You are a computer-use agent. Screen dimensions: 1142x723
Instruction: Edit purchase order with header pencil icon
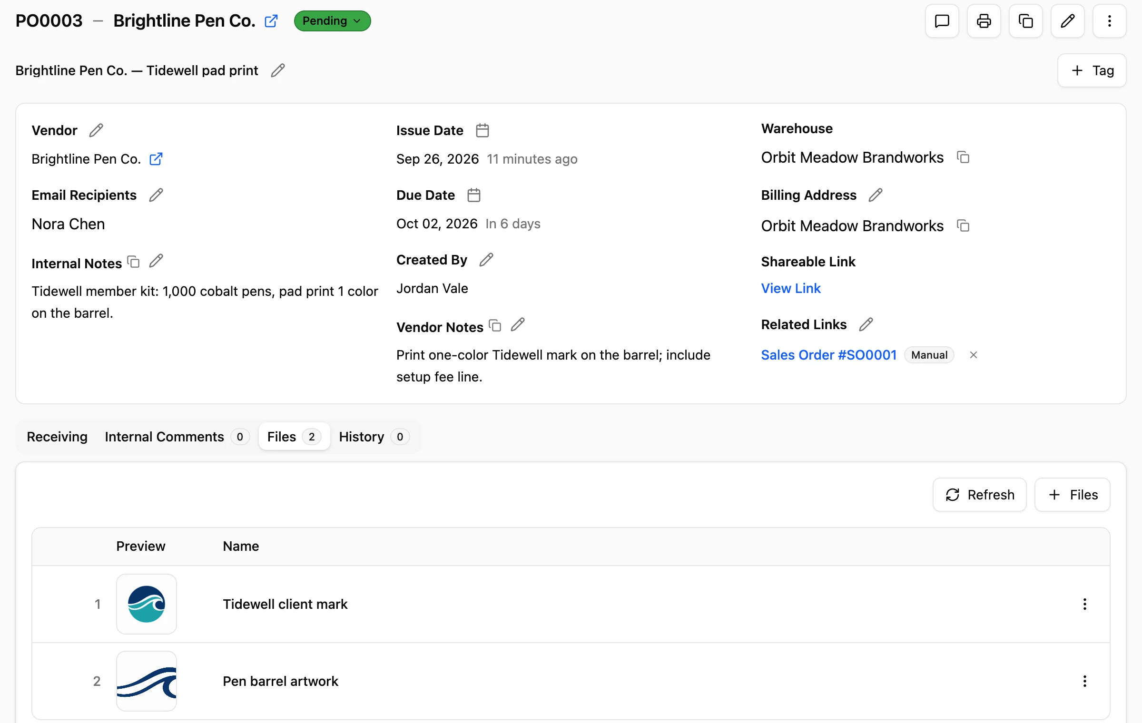click(x=1067, y=21)
